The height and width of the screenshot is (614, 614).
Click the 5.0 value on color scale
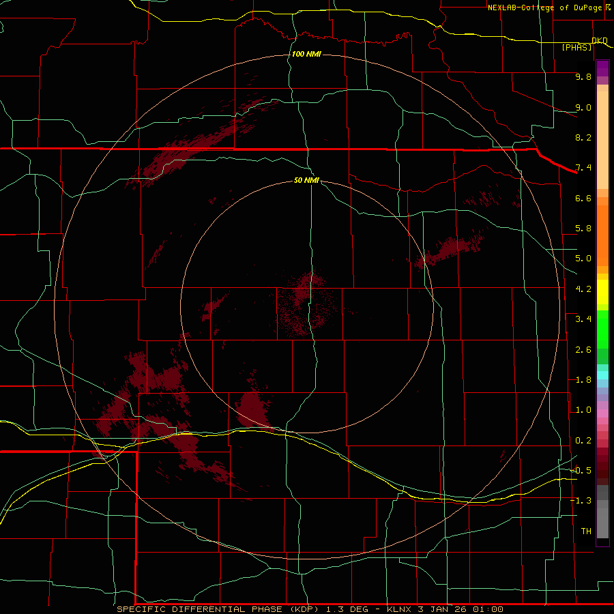(583, 259)
